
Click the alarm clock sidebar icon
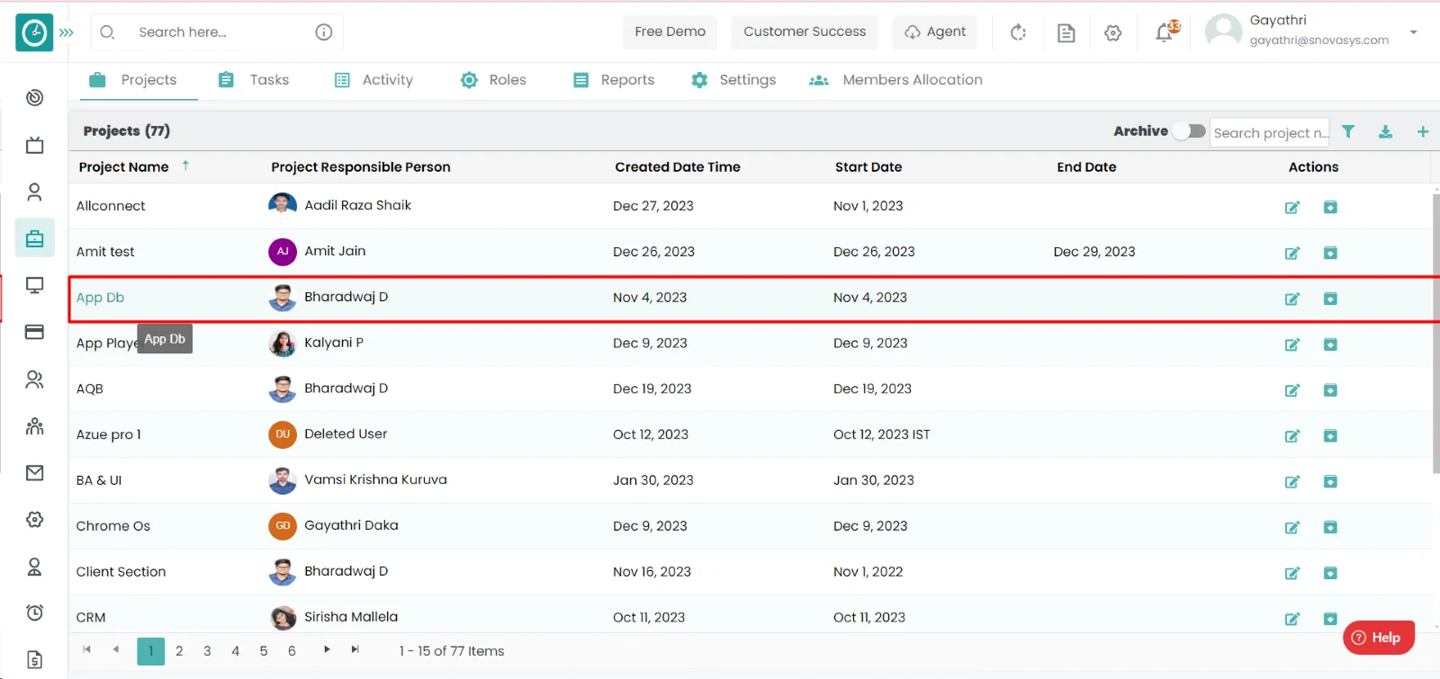34,612
